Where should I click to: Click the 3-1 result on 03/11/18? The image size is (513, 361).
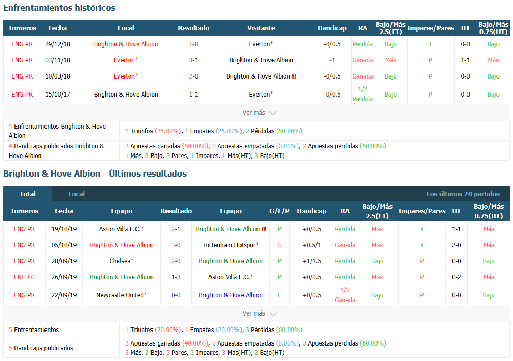[194, 60]
